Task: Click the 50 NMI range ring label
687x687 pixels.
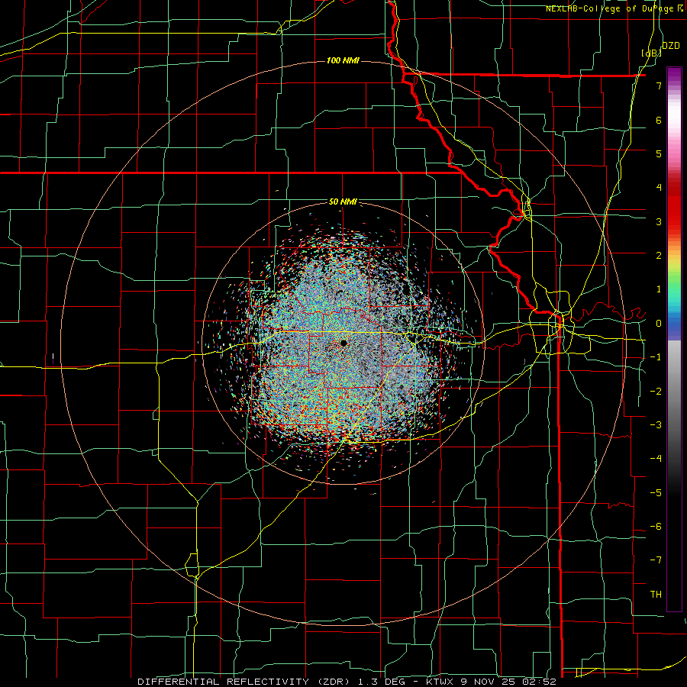Action: pyautogui.click(x=343, y=202)
